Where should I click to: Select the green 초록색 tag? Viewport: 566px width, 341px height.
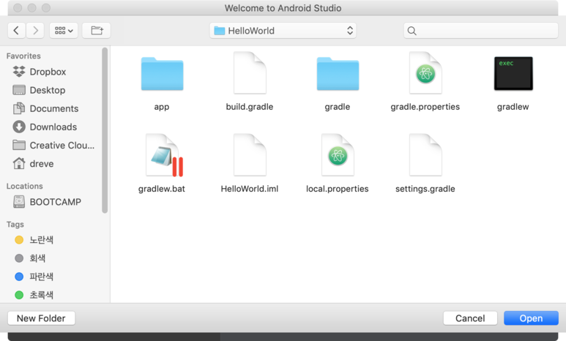point(34,295)
